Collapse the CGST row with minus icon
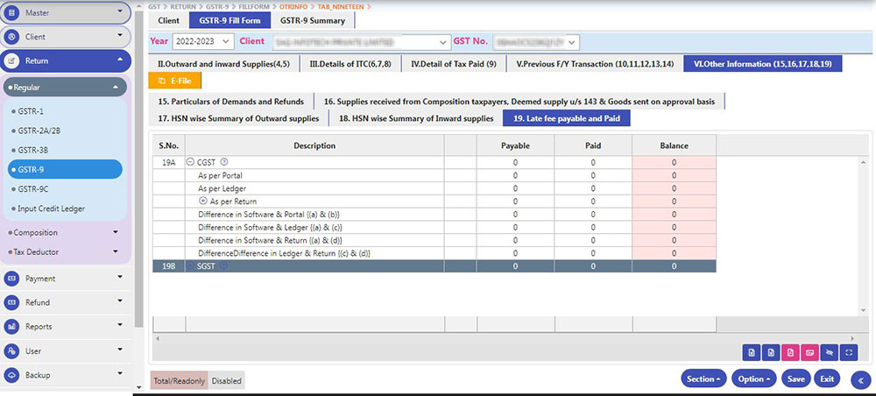876x396 pixels. 190,162
